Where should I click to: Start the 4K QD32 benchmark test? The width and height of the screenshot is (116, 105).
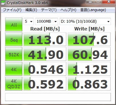(x=14, y=84)
